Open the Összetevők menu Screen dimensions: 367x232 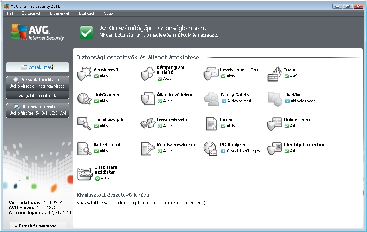31,13
